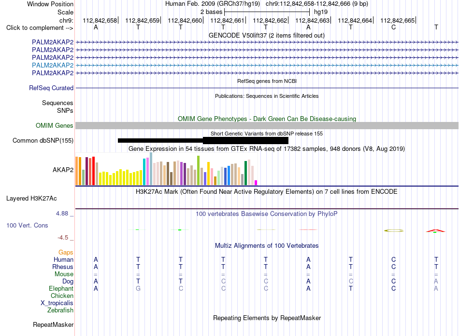
Task: Click the light-blue PALM2AKAP2 transcript label
Action: [x=53, y=65]
